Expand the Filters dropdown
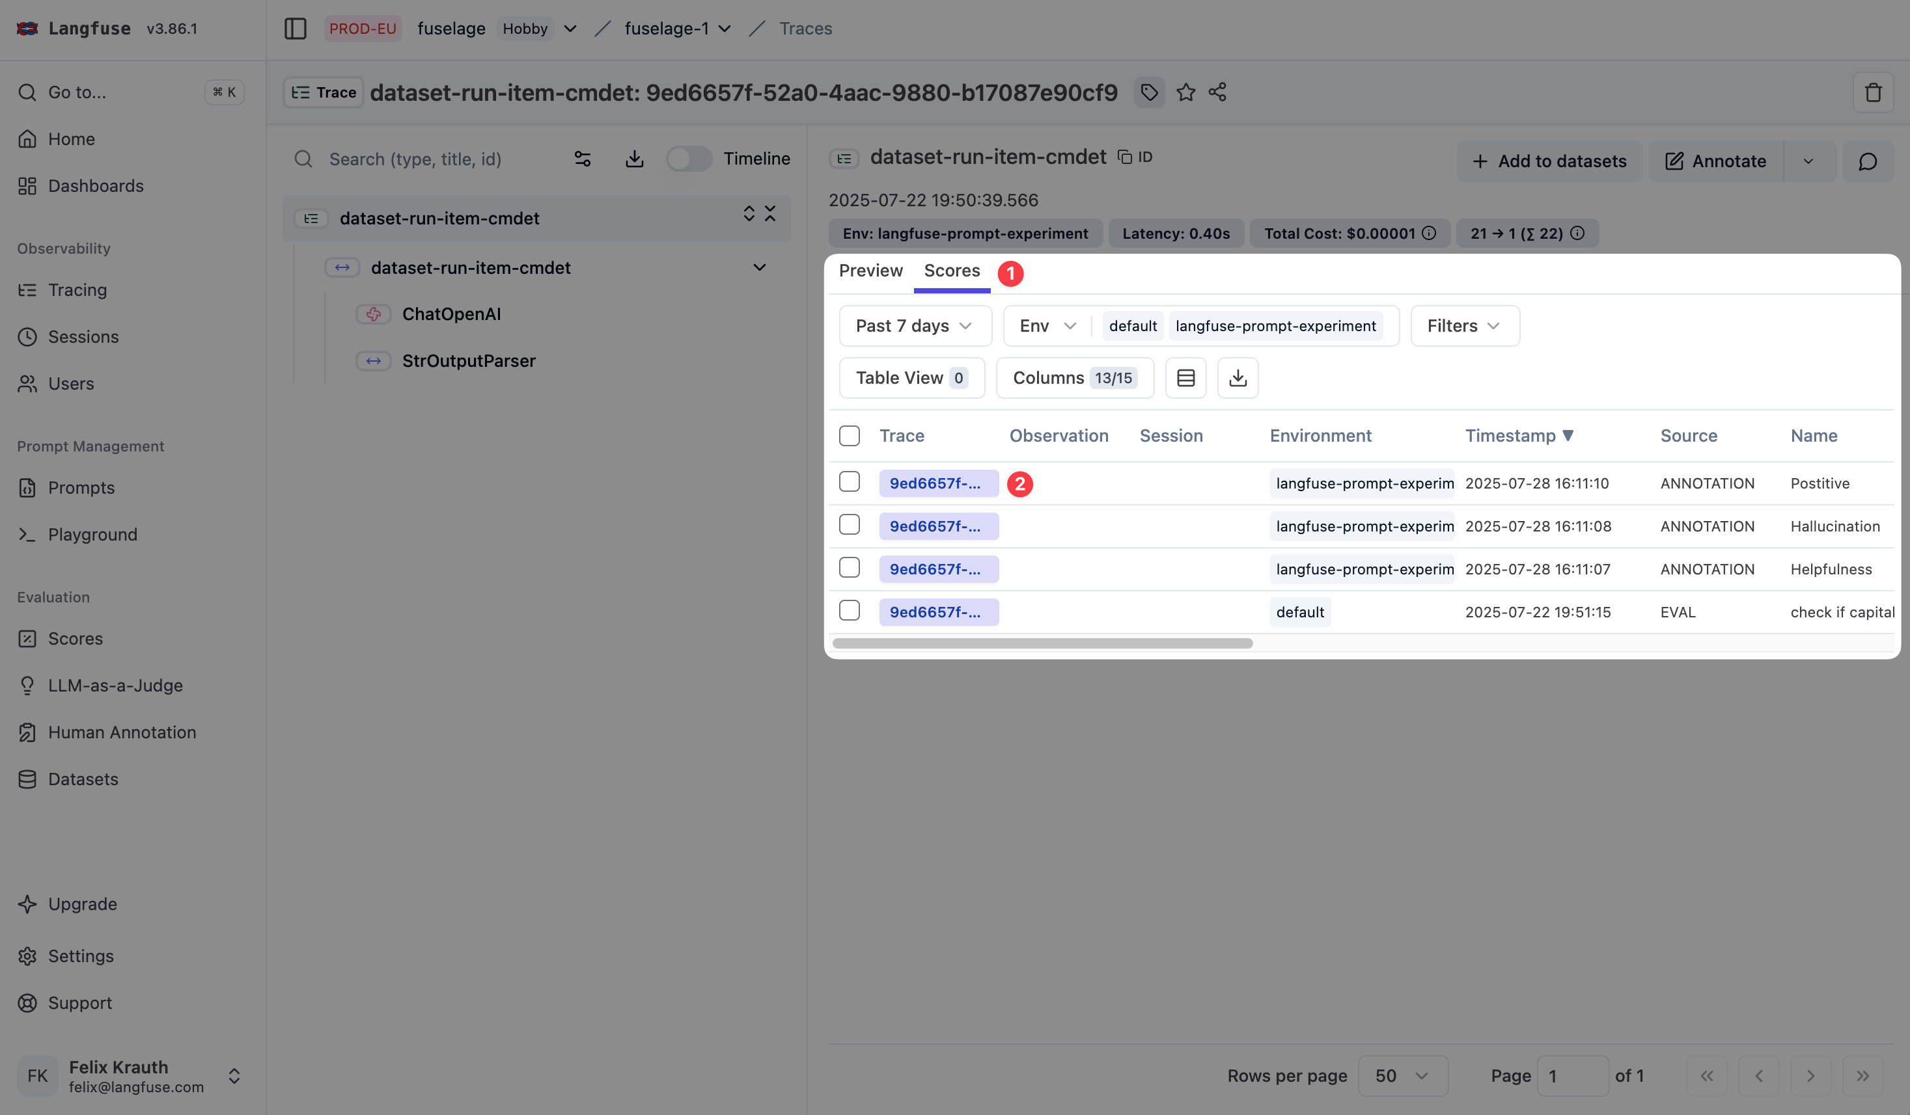The width and height of the screenshot is (1910, 1115). (1463, 326)
